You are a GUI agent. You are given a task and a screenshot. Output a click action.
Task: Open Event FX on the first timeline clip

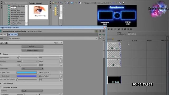point(117,48)
